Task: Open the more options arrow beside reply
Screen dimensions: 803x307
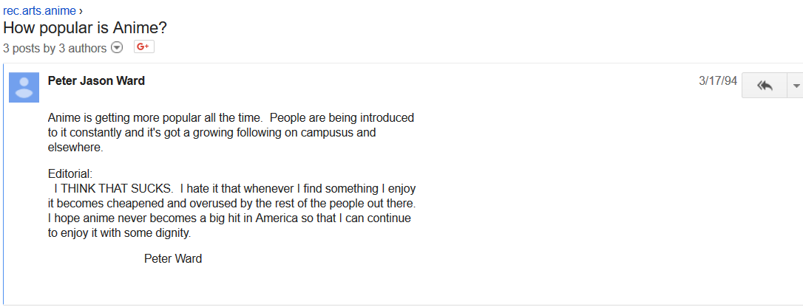Action: pyautogui.click(x=796, y=86)
